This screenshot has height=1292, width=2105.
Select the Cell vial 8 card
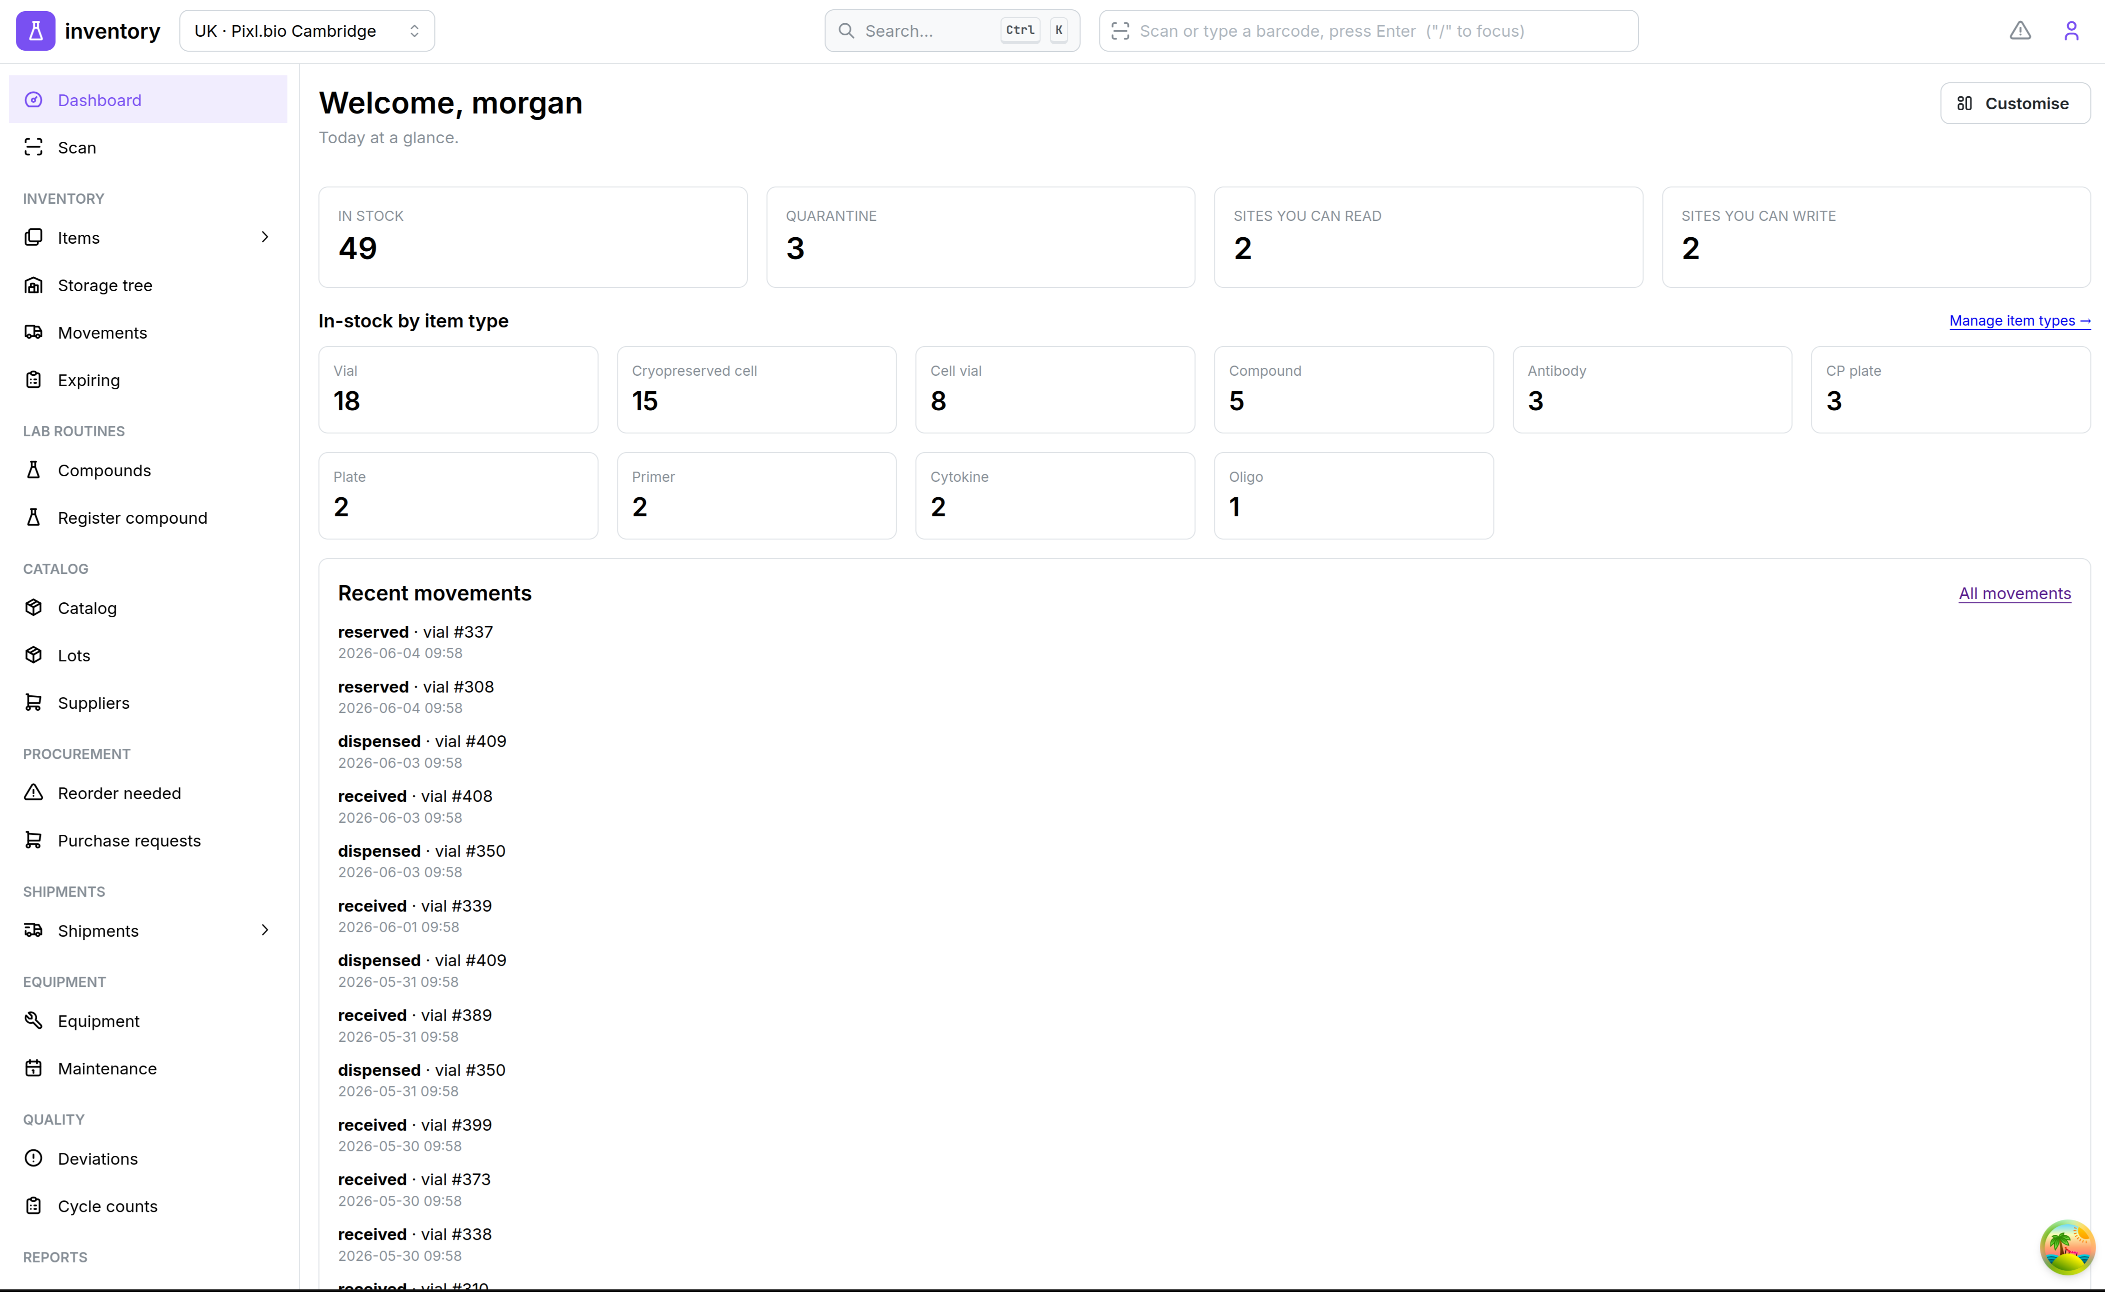pyautogui.click(x=1055, y=390)
